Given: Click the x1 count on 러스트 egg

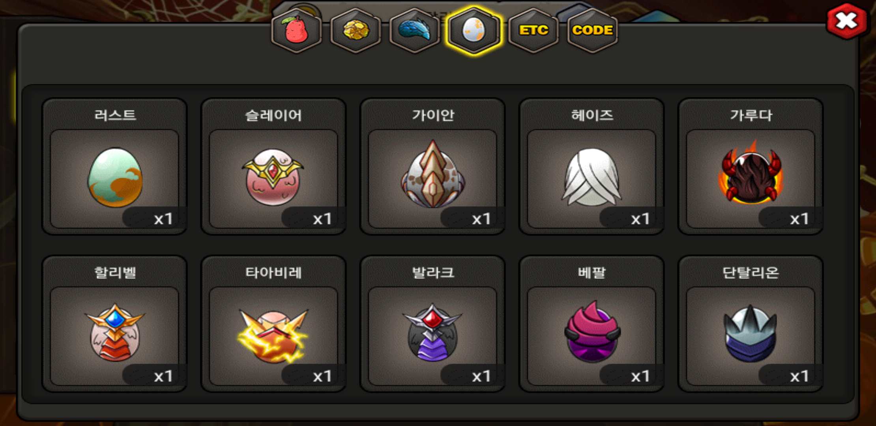Looking at the screenshot, I should click(x=163, y=219).
